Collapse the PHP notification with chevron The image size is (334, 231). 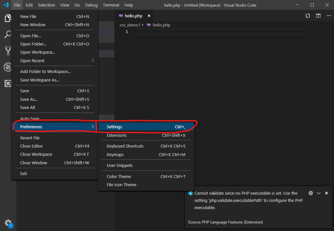pyautogui.click(x=319, y=193)
